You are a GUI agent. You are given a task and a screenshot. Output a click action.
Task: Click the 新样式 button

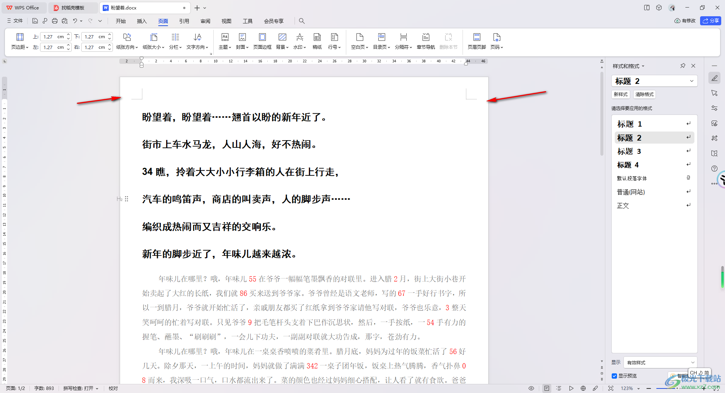tap(621, 94)
